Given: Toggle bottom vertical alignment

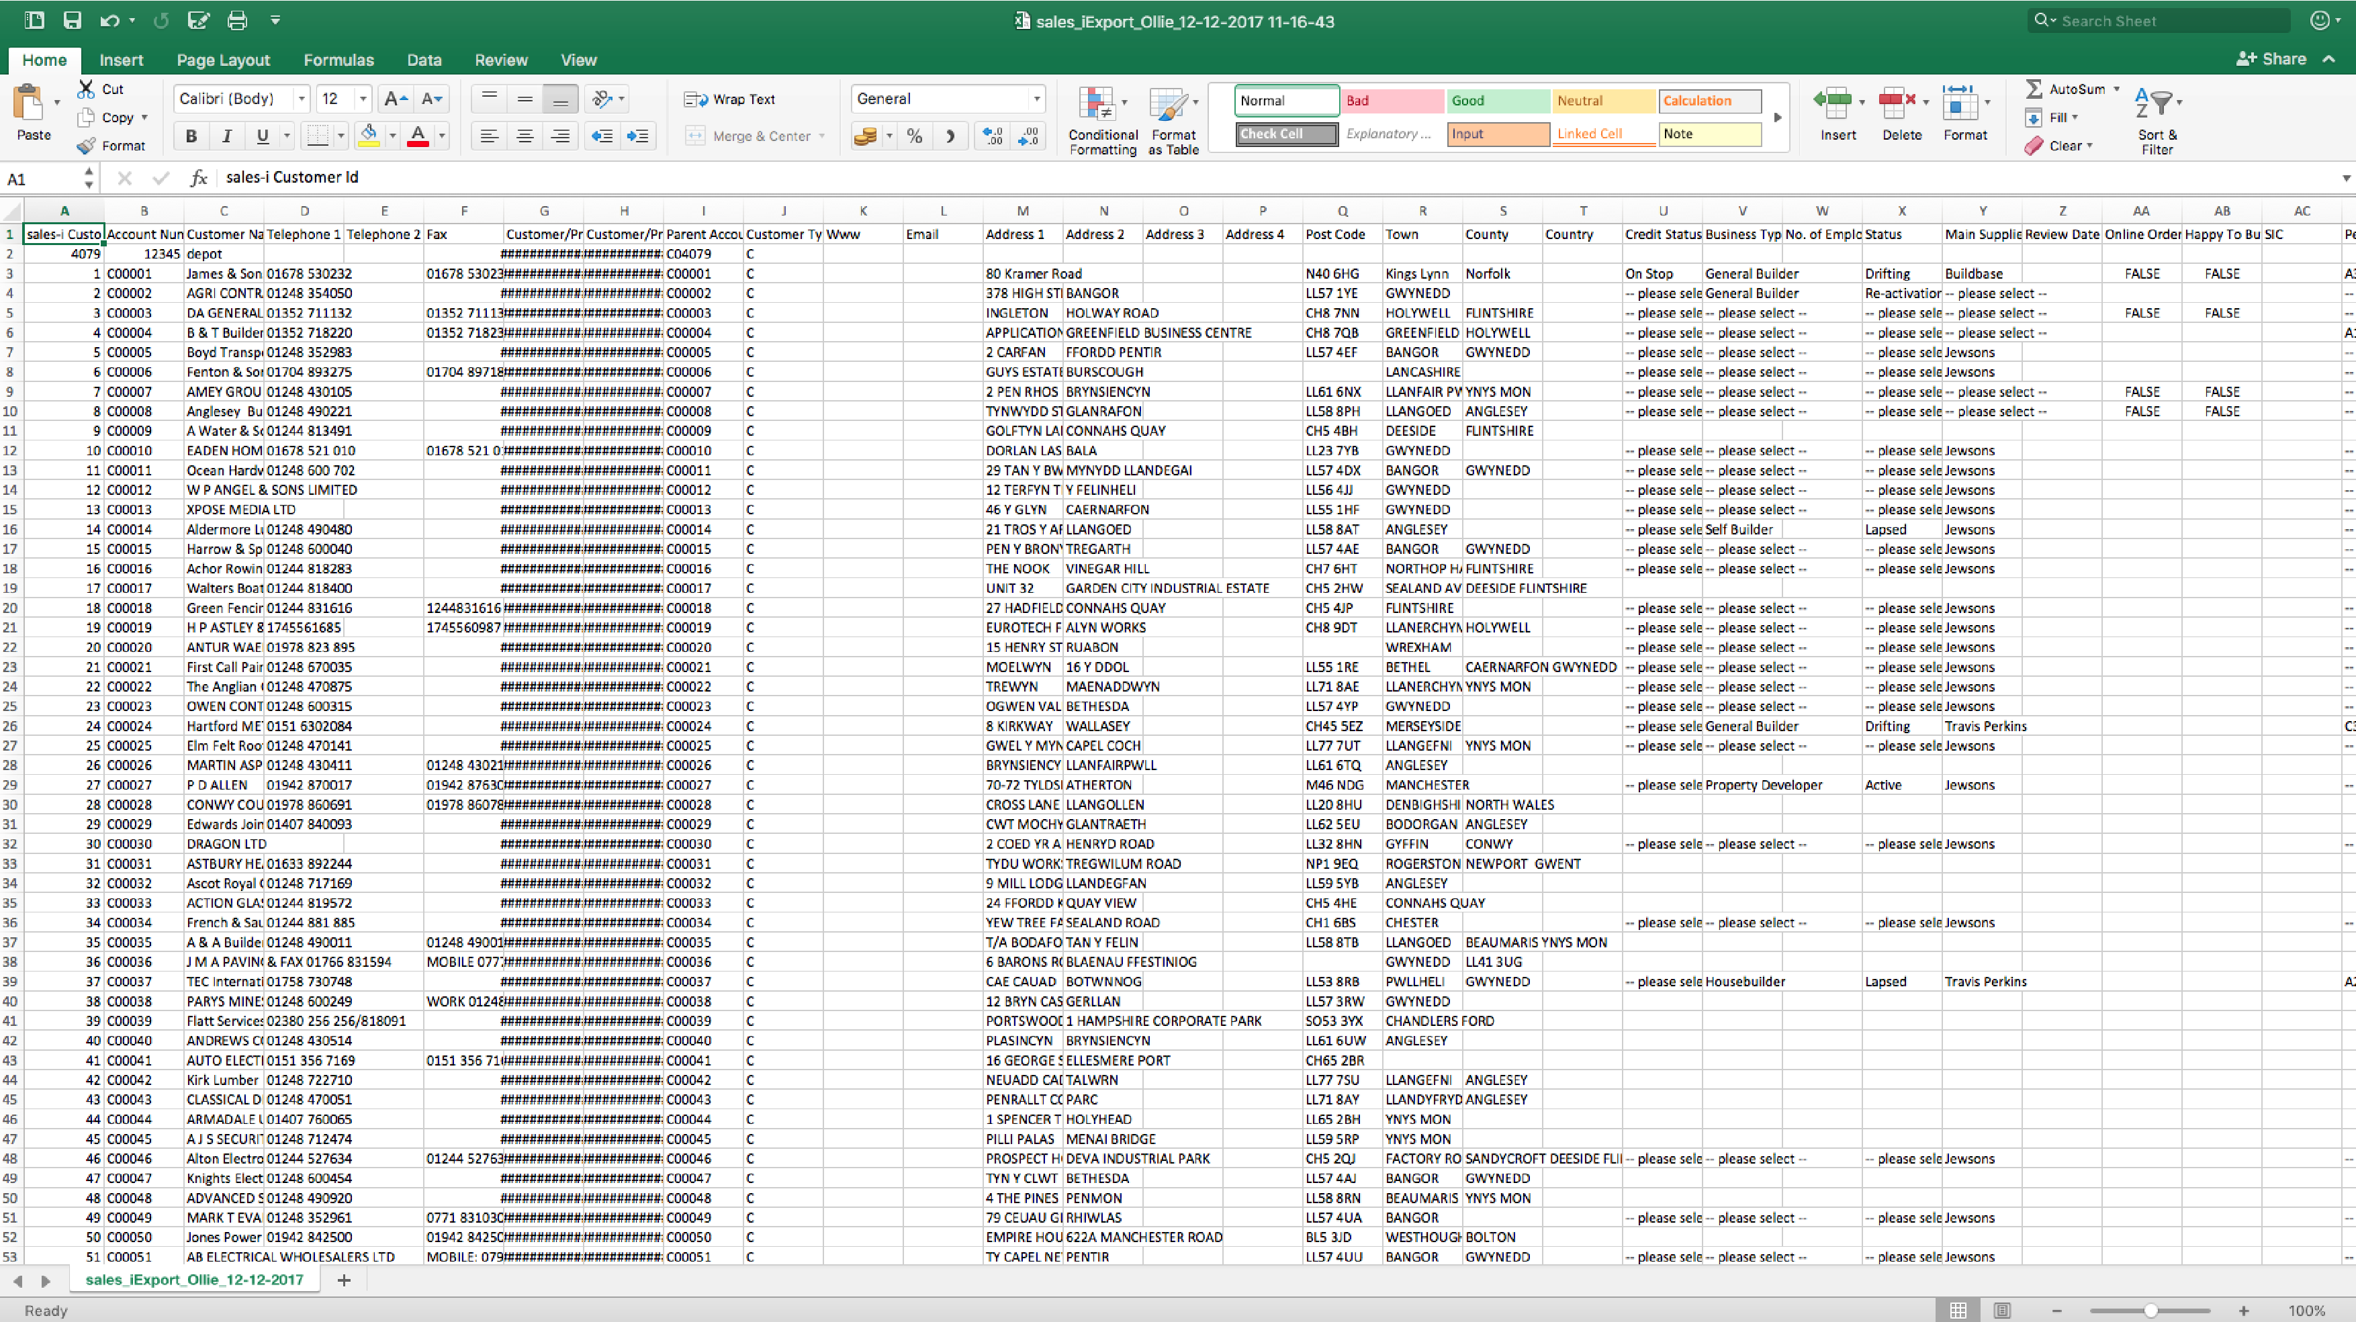Looking at the screenshot, I should coord(559,99).
